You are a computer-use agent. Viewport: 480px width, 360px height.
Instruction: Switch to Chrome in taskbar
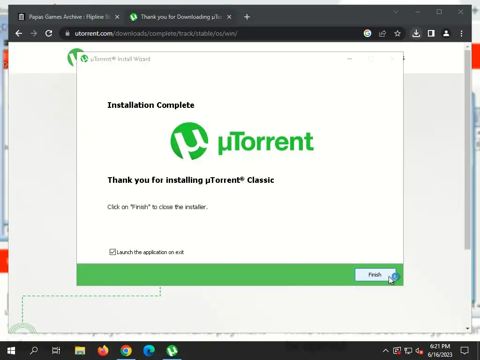[126, 351]
